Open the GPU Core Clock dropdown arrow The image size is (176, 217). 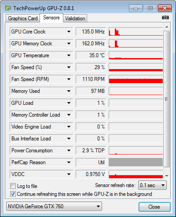pyautogui.click(x=69, y=32)
